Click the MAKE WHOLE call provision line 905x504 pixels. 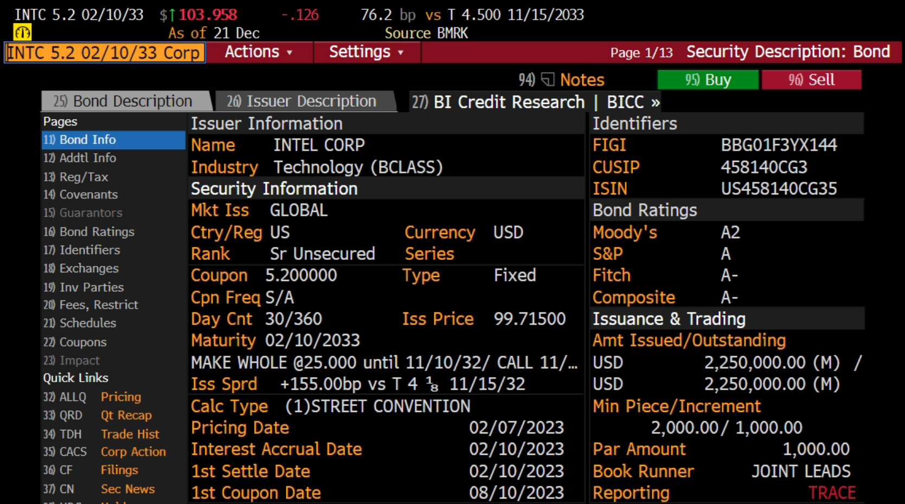click(x=384, y=362)
